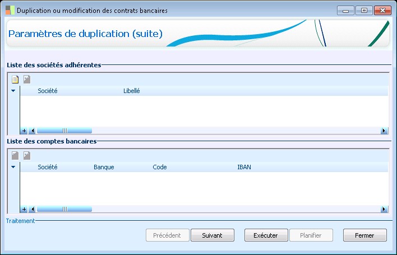Screen dimensions: 397x255
Task: Click the application icon in the title bar
Action: point(10,11)
